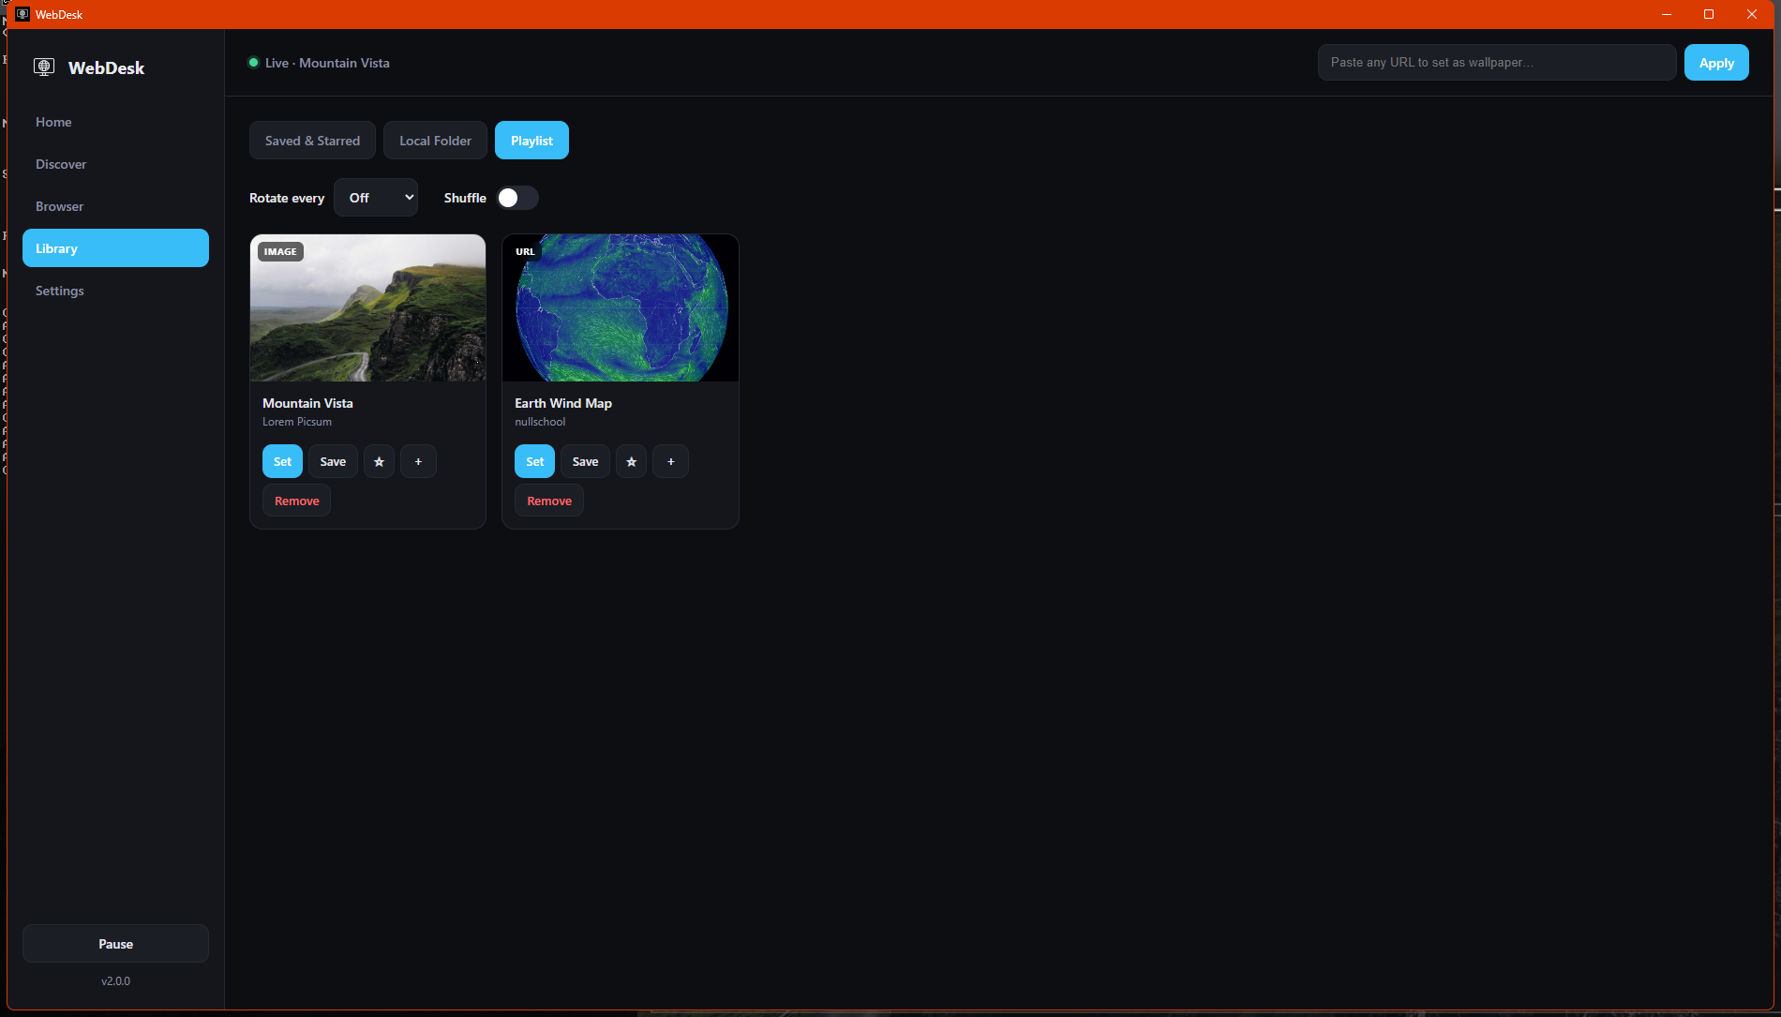
Task: Click the IMAGE badge on Mountain Vista
Action: pos(280,251)
